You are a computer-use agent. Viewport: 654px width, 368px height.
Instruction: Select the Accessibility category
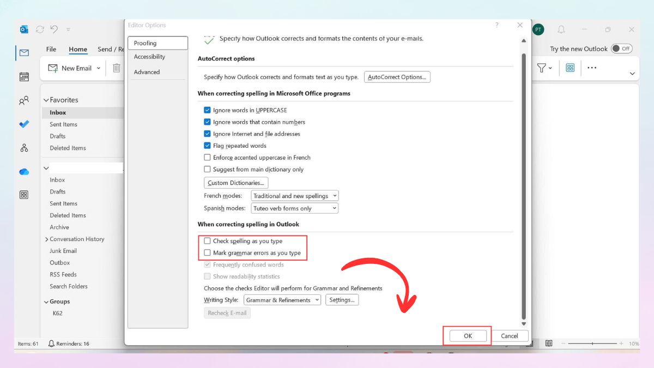[158, 57]
